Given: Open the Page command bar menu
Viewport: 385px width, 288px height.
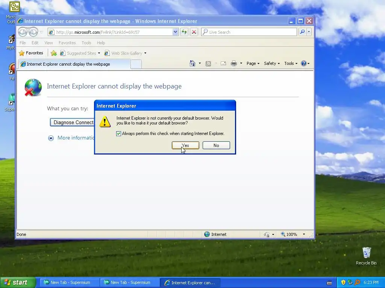Looking at the screenshot, I should [253, 63].
